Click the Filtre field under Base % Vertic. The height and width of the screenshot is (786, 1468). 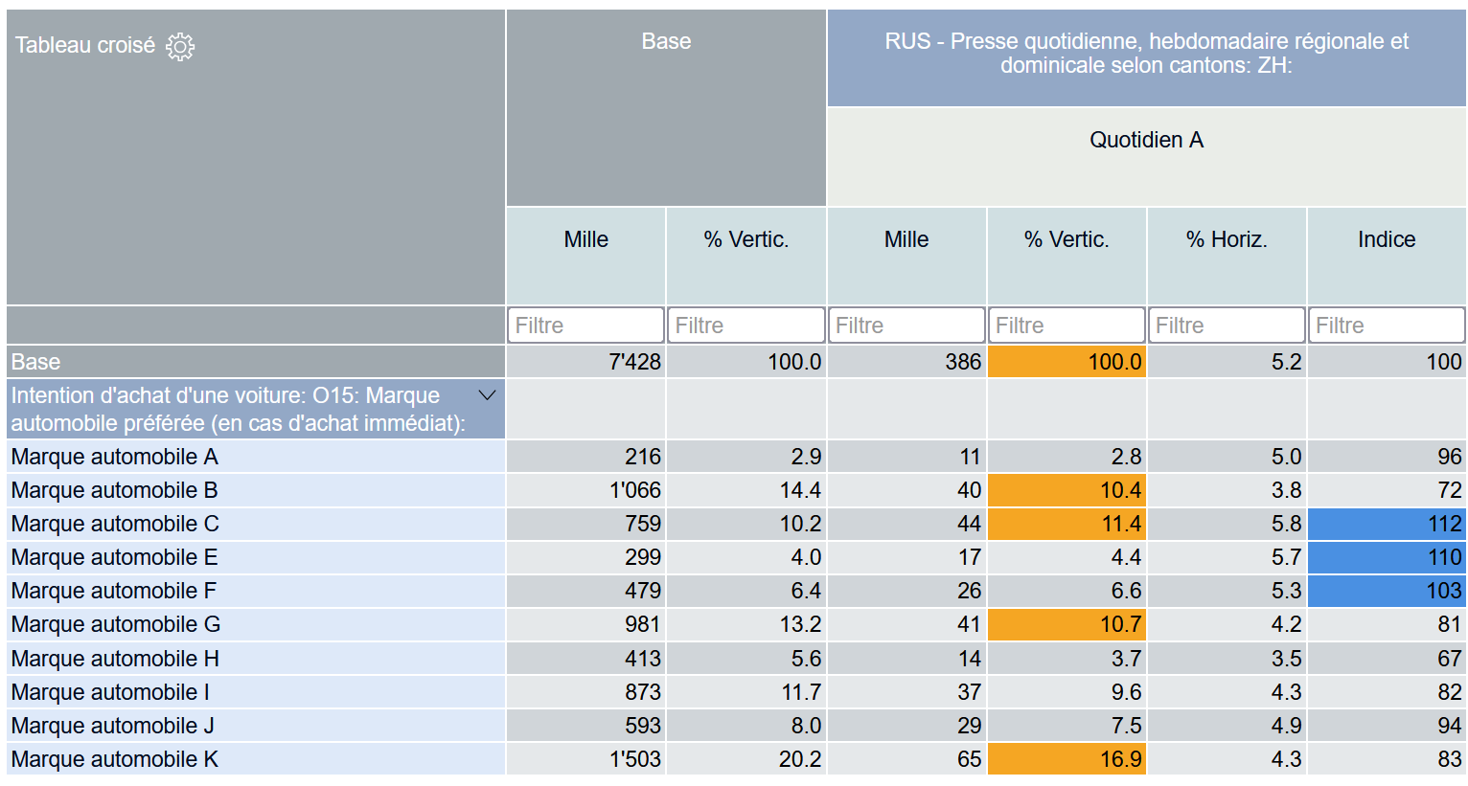pos(745,326)
